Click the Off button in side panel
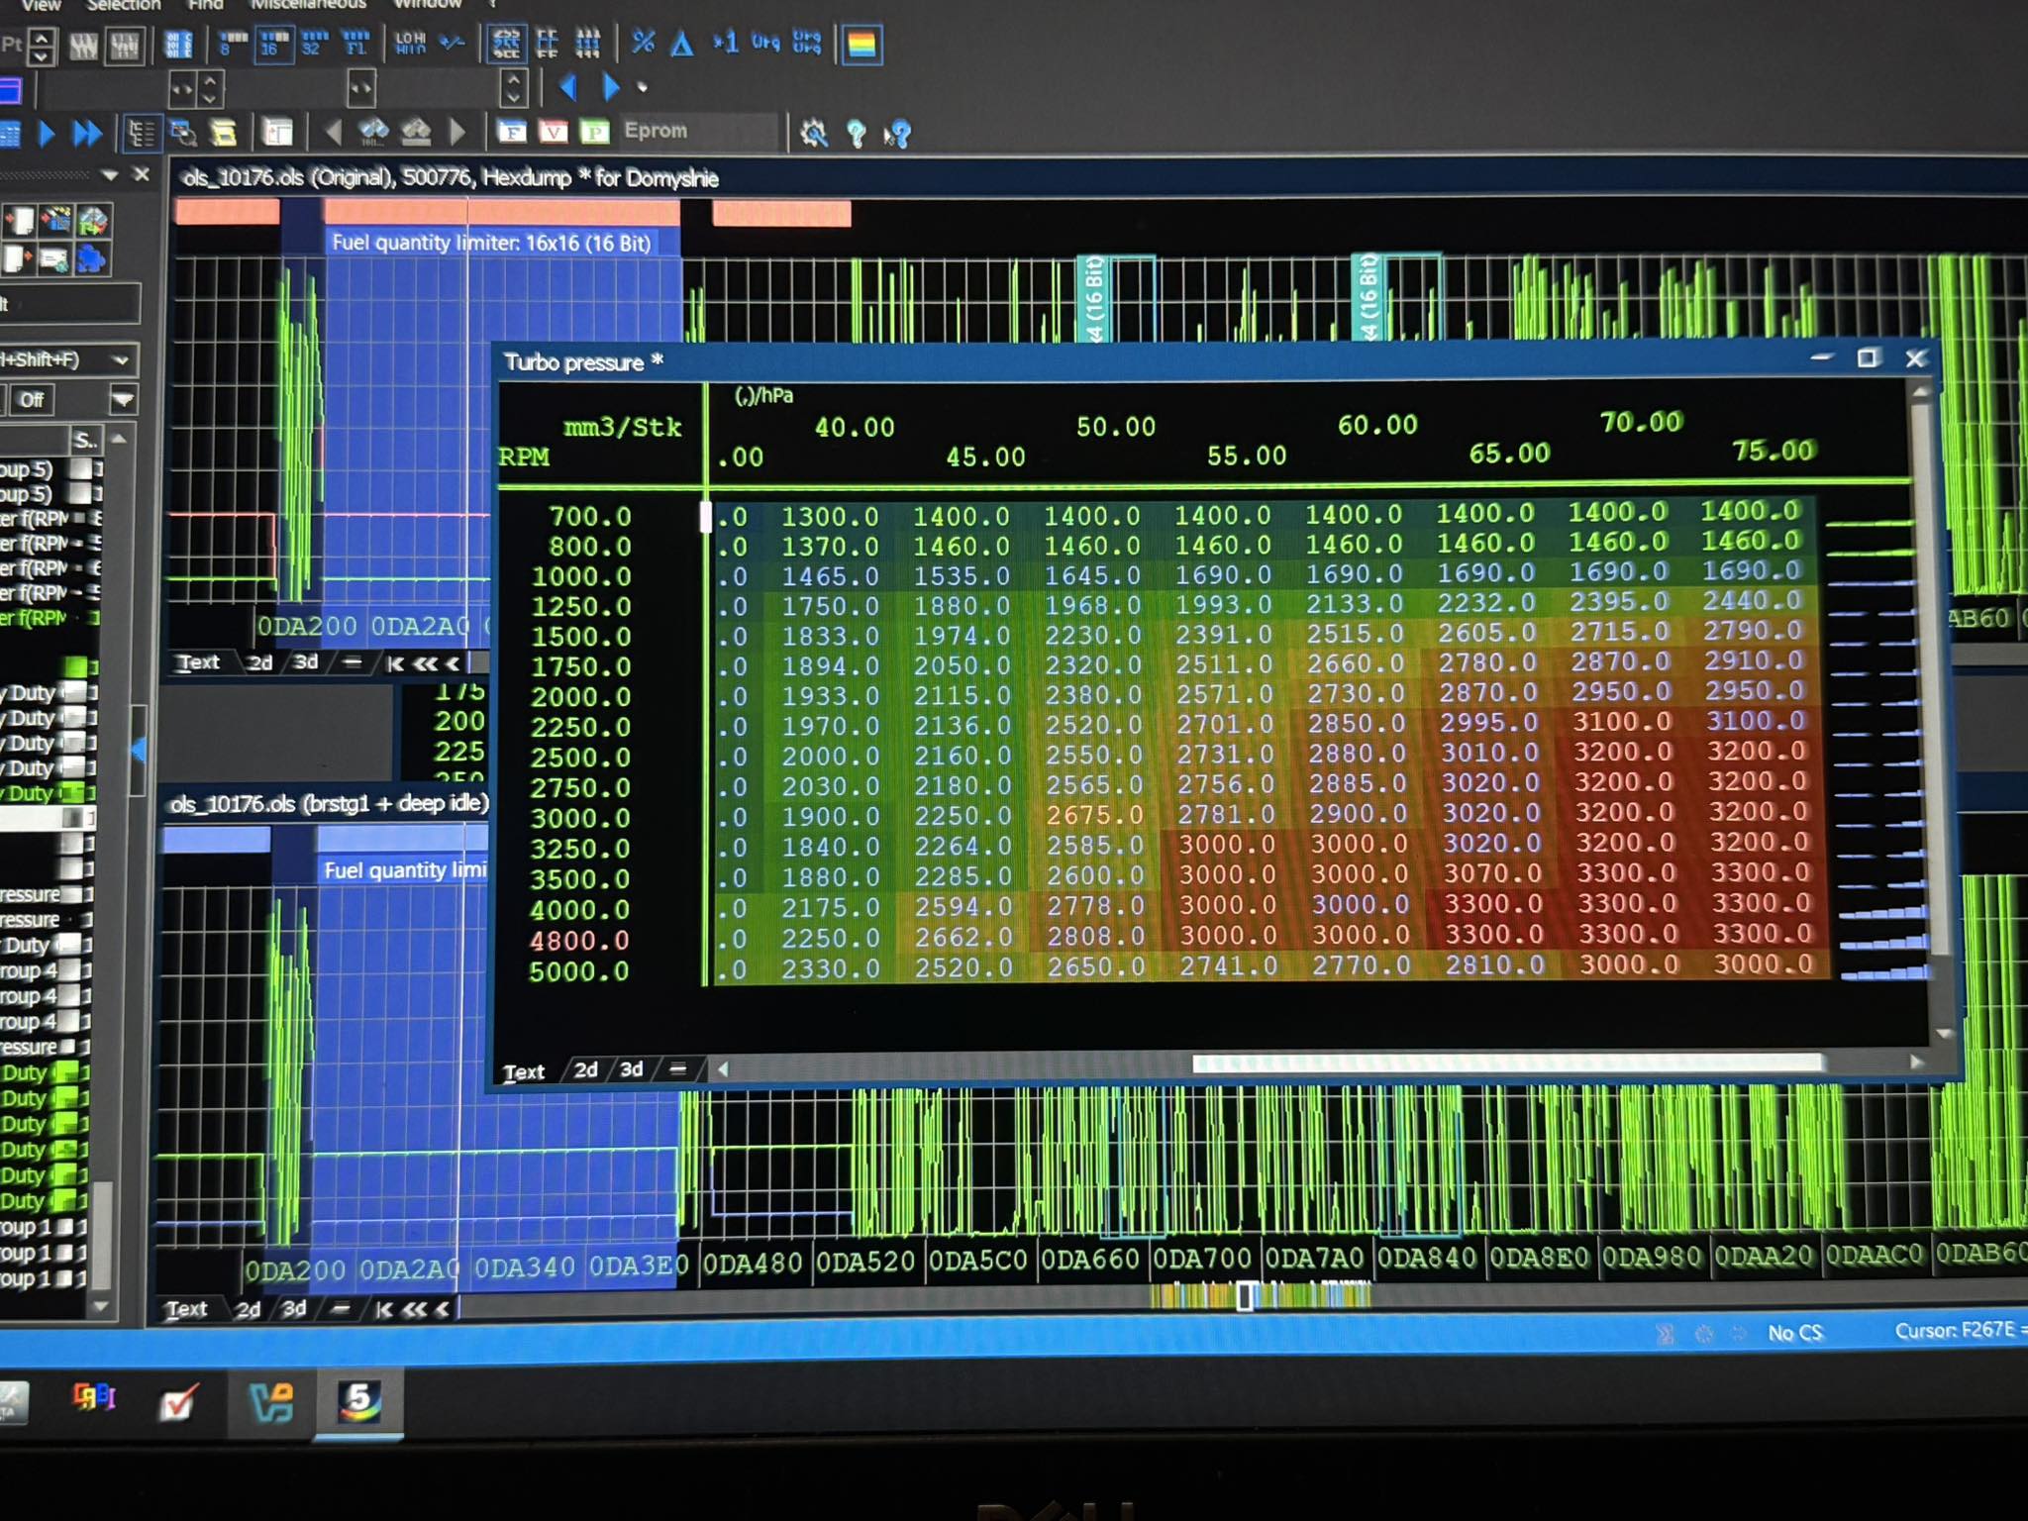 [32, 400]
